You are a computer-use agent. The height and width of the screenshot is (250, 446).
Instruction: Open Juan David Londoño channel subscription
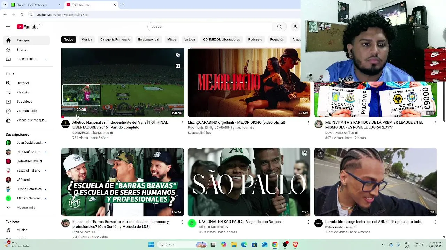26,143
